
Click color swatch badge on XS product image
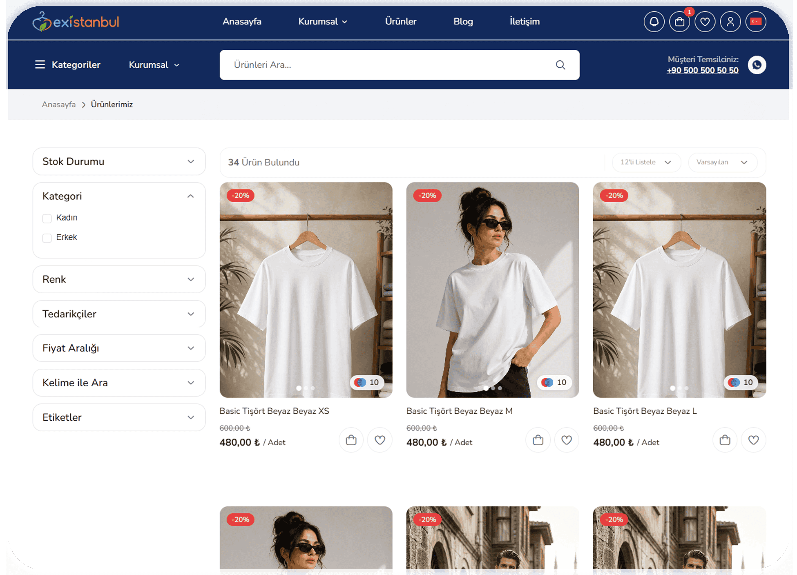[367, 383]
